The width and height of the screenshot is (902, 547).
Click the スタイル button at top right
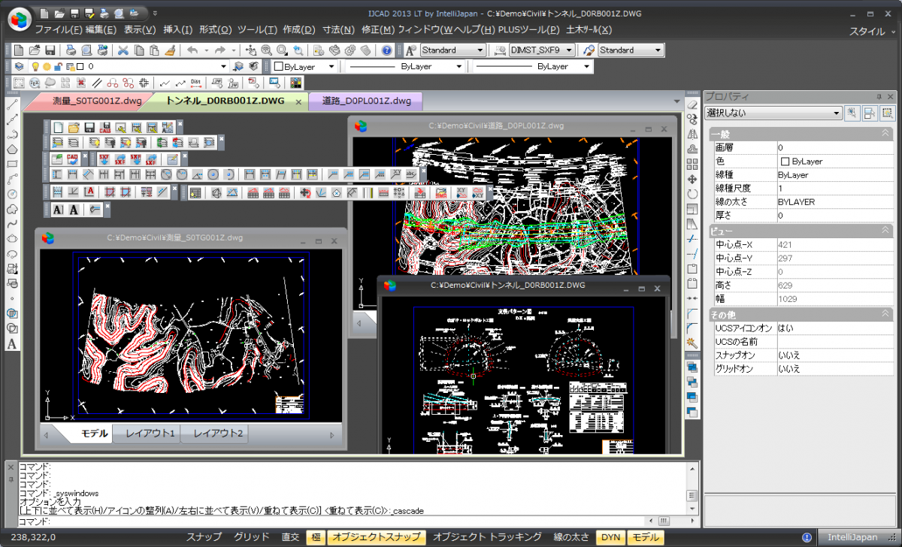[867, 32]
